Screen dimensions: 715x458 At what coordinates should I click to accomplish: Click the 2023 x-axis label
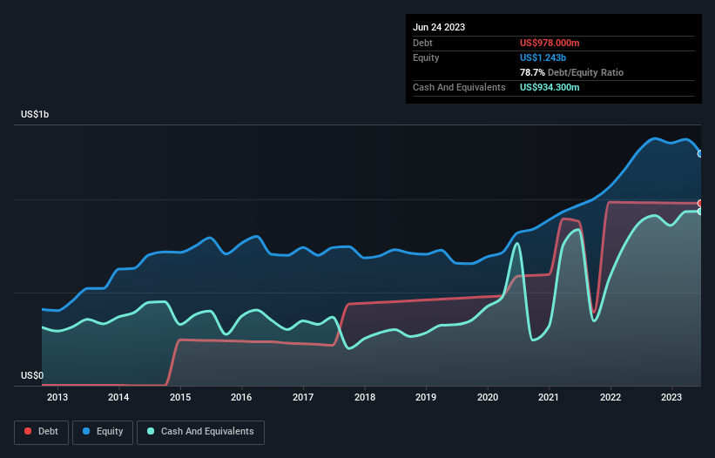point(671,397)
